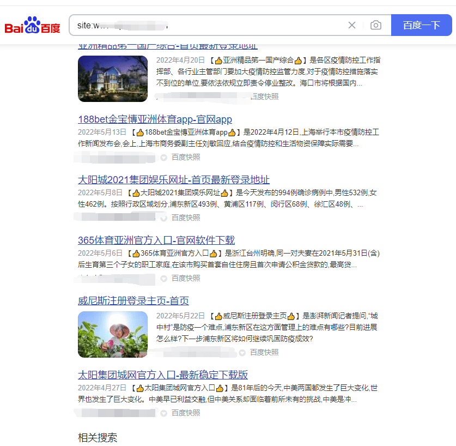Open the house thumbnail of the first result

click(x=113, y=79)
